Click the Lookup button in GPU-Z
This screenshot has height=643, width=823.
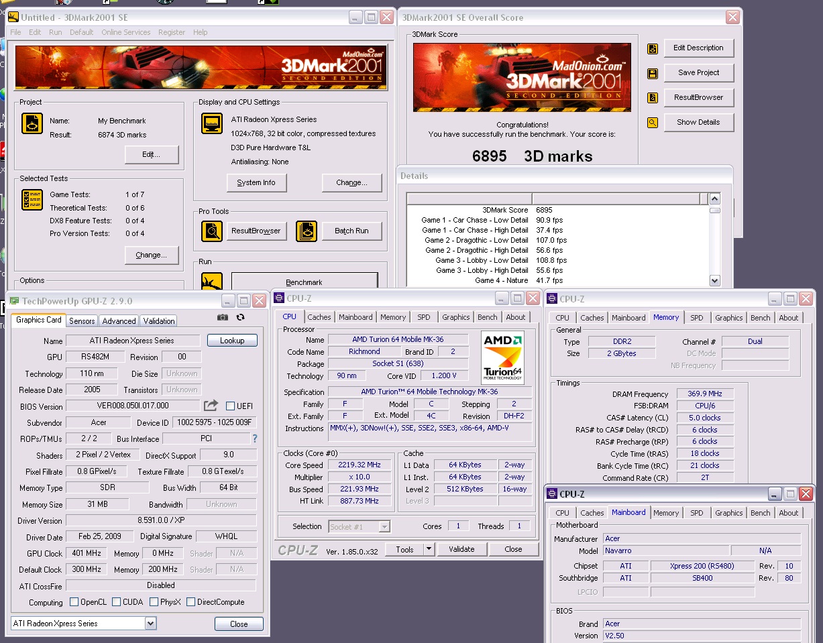(232, 341)
